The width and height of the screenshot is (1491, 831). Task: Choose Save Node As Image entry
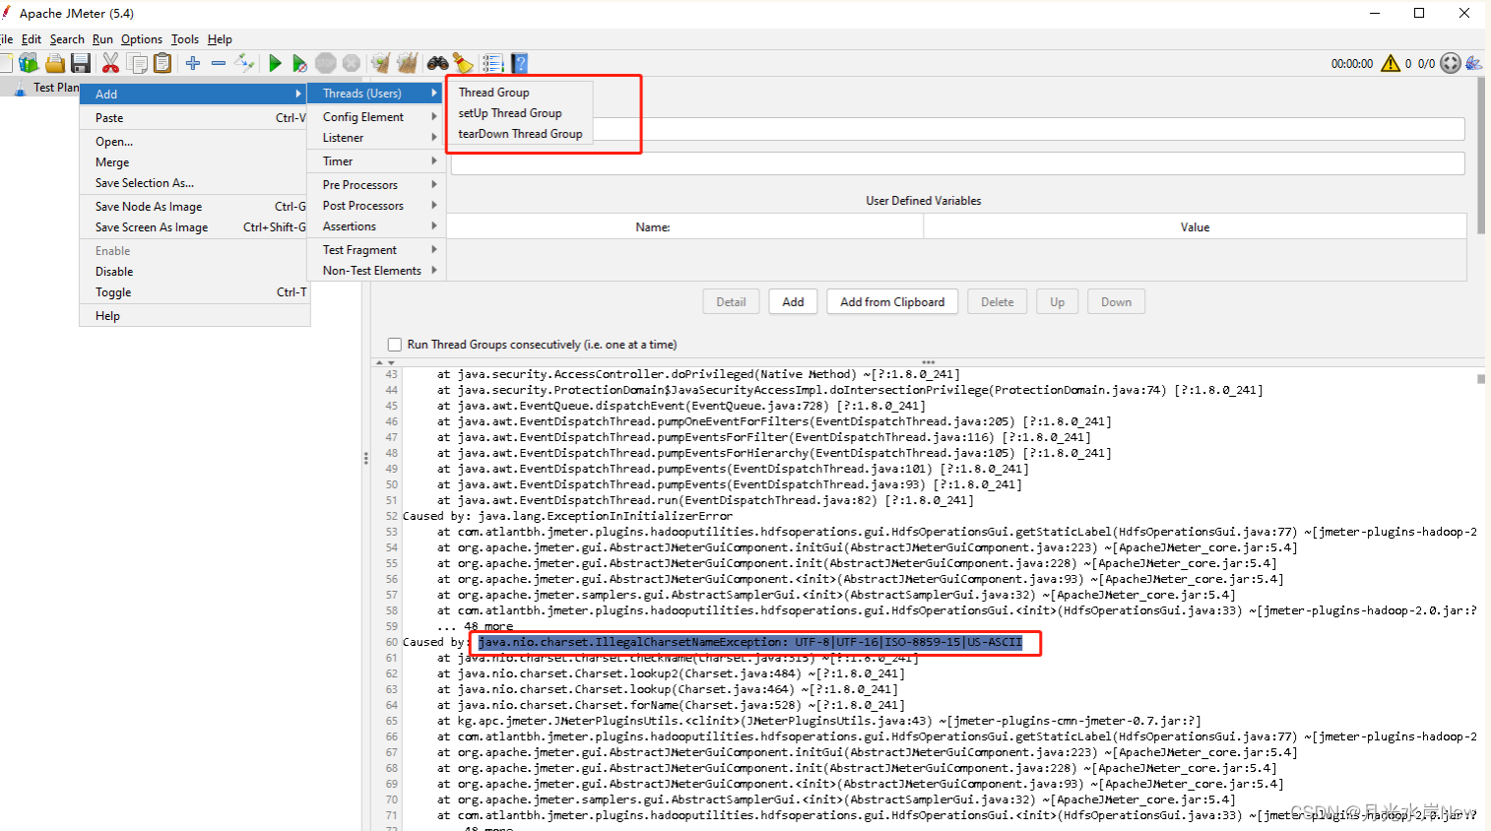pyautogui.click(x=195, y=207)
